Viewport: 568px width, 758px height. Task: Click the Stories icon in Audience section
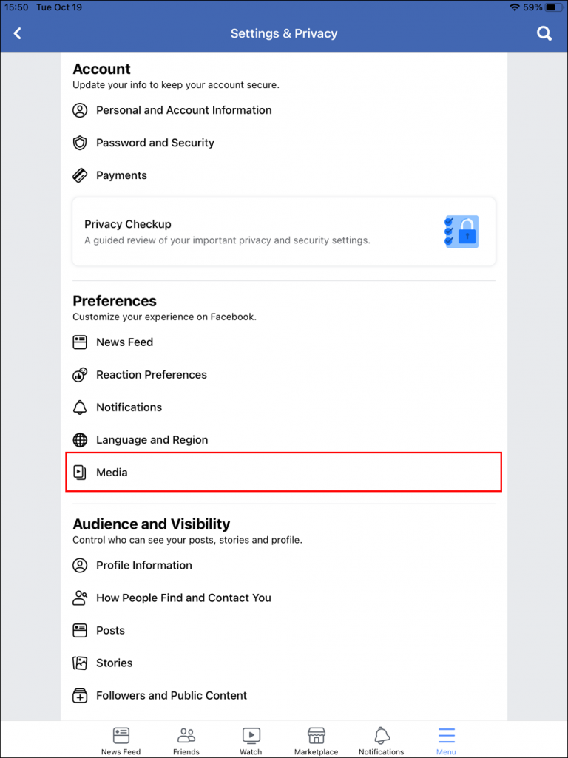click(x=80, y=663)
